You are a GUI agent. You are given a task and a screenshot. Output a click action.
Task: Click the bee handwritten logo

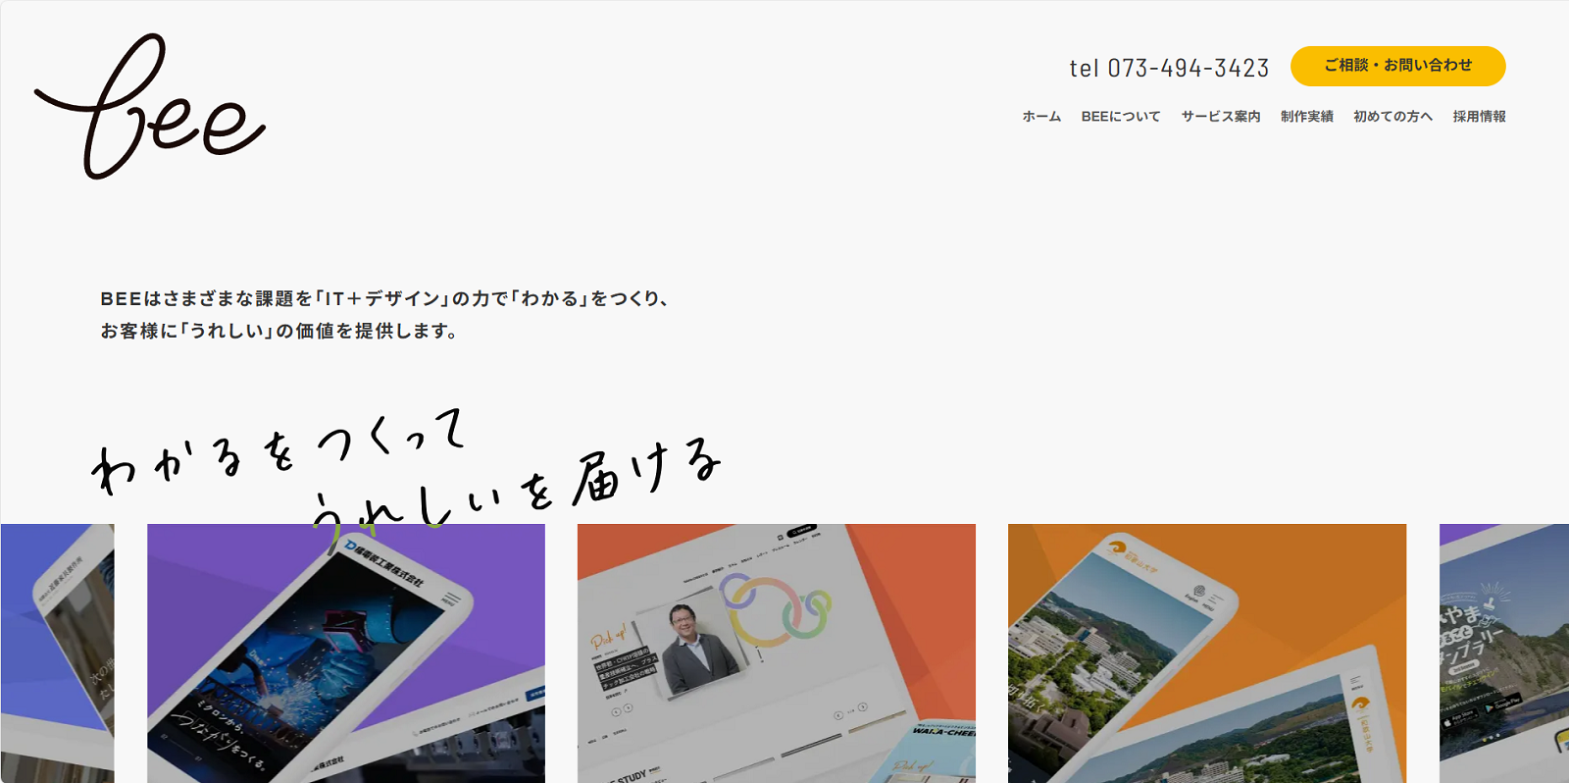[150, 108]
